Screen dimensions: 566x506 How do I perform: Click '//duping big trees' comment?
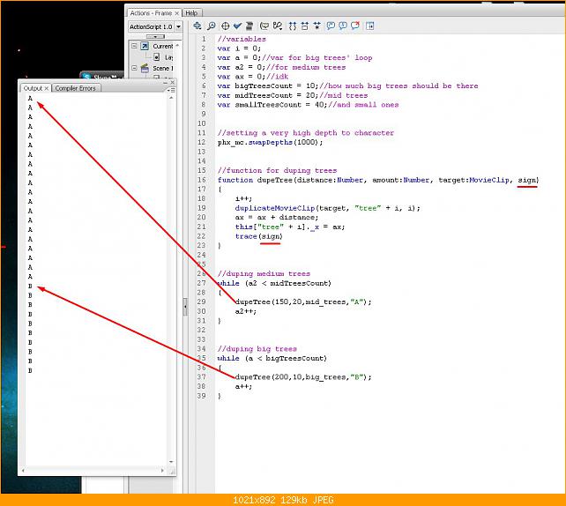[x=257, y=348]
